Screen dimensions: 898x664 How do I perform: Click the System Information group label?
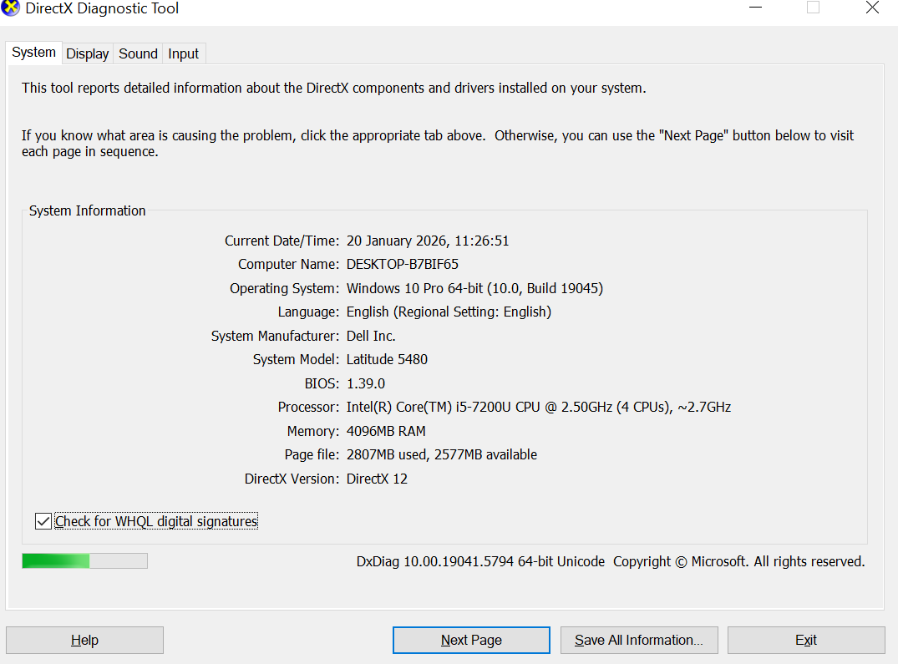87,210
